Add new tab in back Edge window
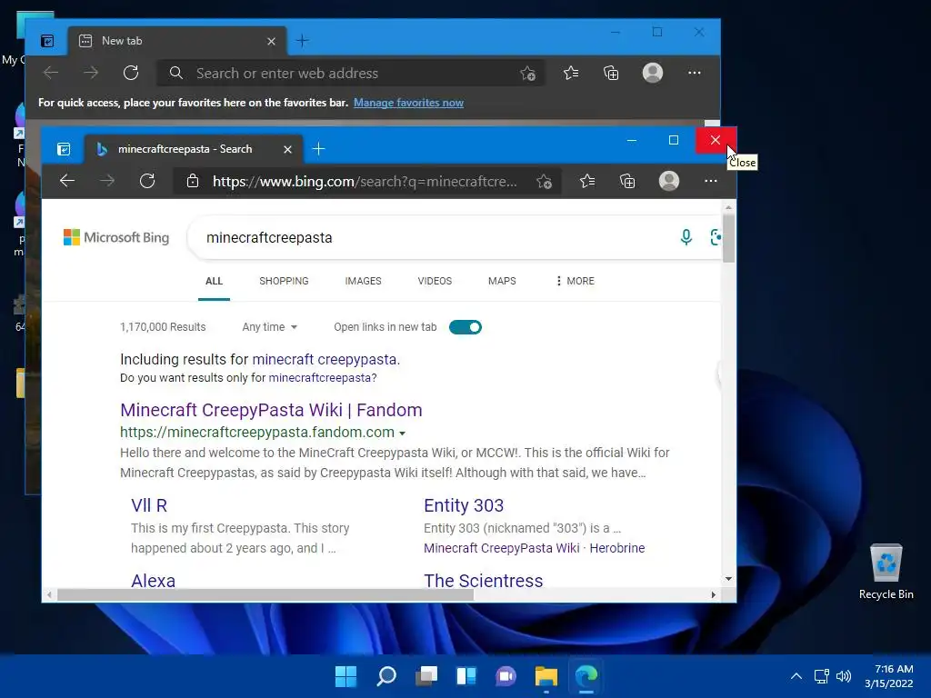 click(302, 41)
